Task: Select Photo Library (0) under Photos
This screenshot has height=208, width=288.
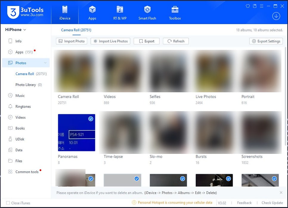Action: [29, 85]
